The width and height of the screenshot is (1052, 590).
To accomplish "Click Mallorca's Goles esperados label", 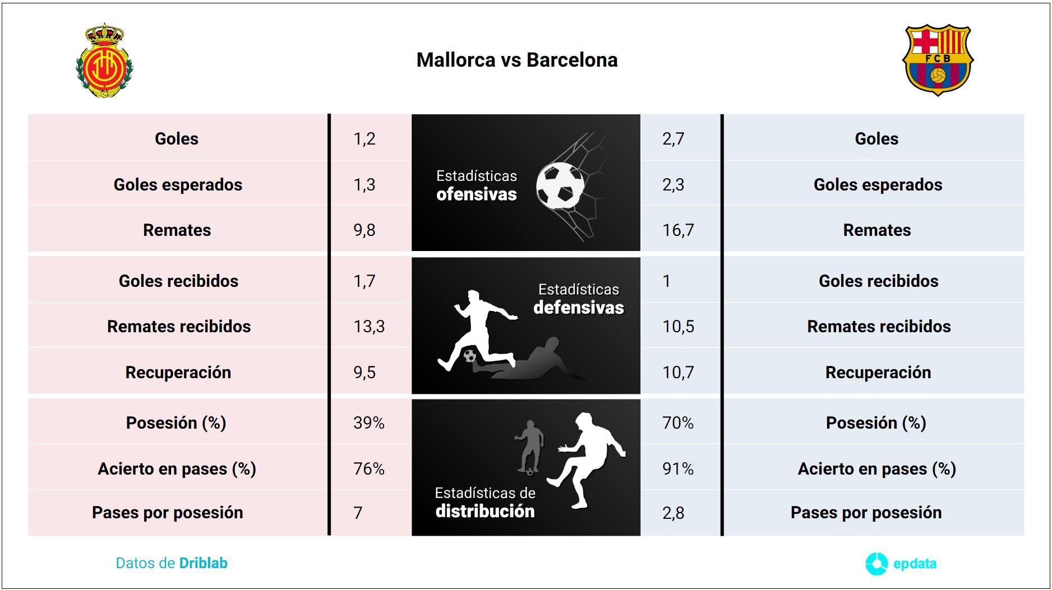I will (x=178, y=184).
